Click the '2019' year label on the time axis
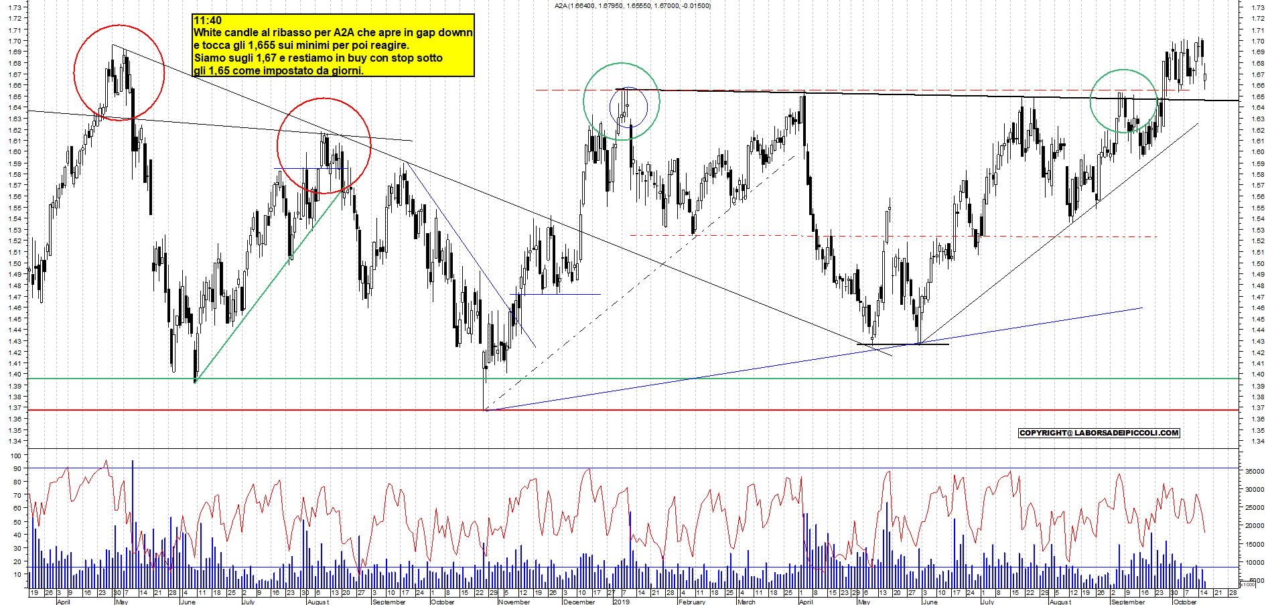Image resolution: width=1266 pixels, height=605 pixels. click(x=622, y=602)
